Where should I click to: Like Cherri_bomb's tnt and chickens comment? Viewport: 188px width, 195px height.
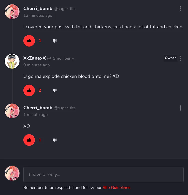point(29,41)
